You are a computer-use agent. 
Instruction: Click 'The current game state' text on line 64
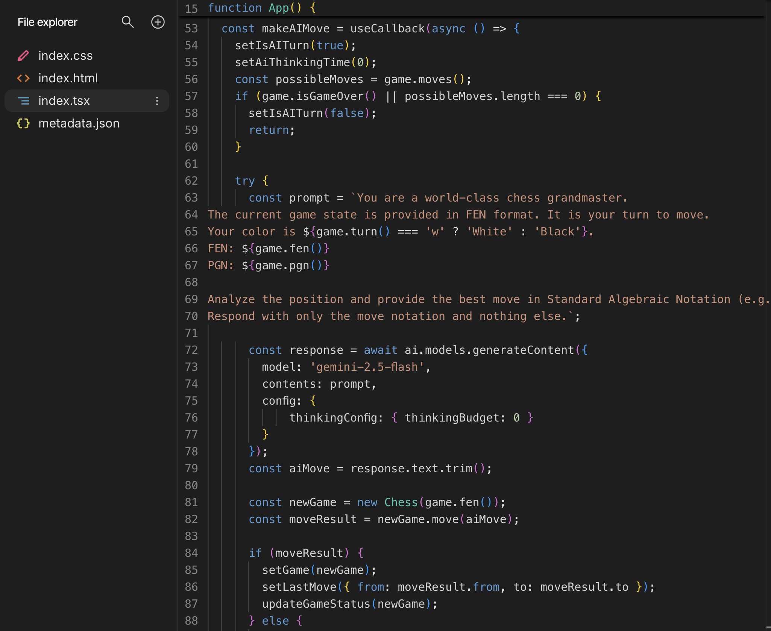point(282,215)
